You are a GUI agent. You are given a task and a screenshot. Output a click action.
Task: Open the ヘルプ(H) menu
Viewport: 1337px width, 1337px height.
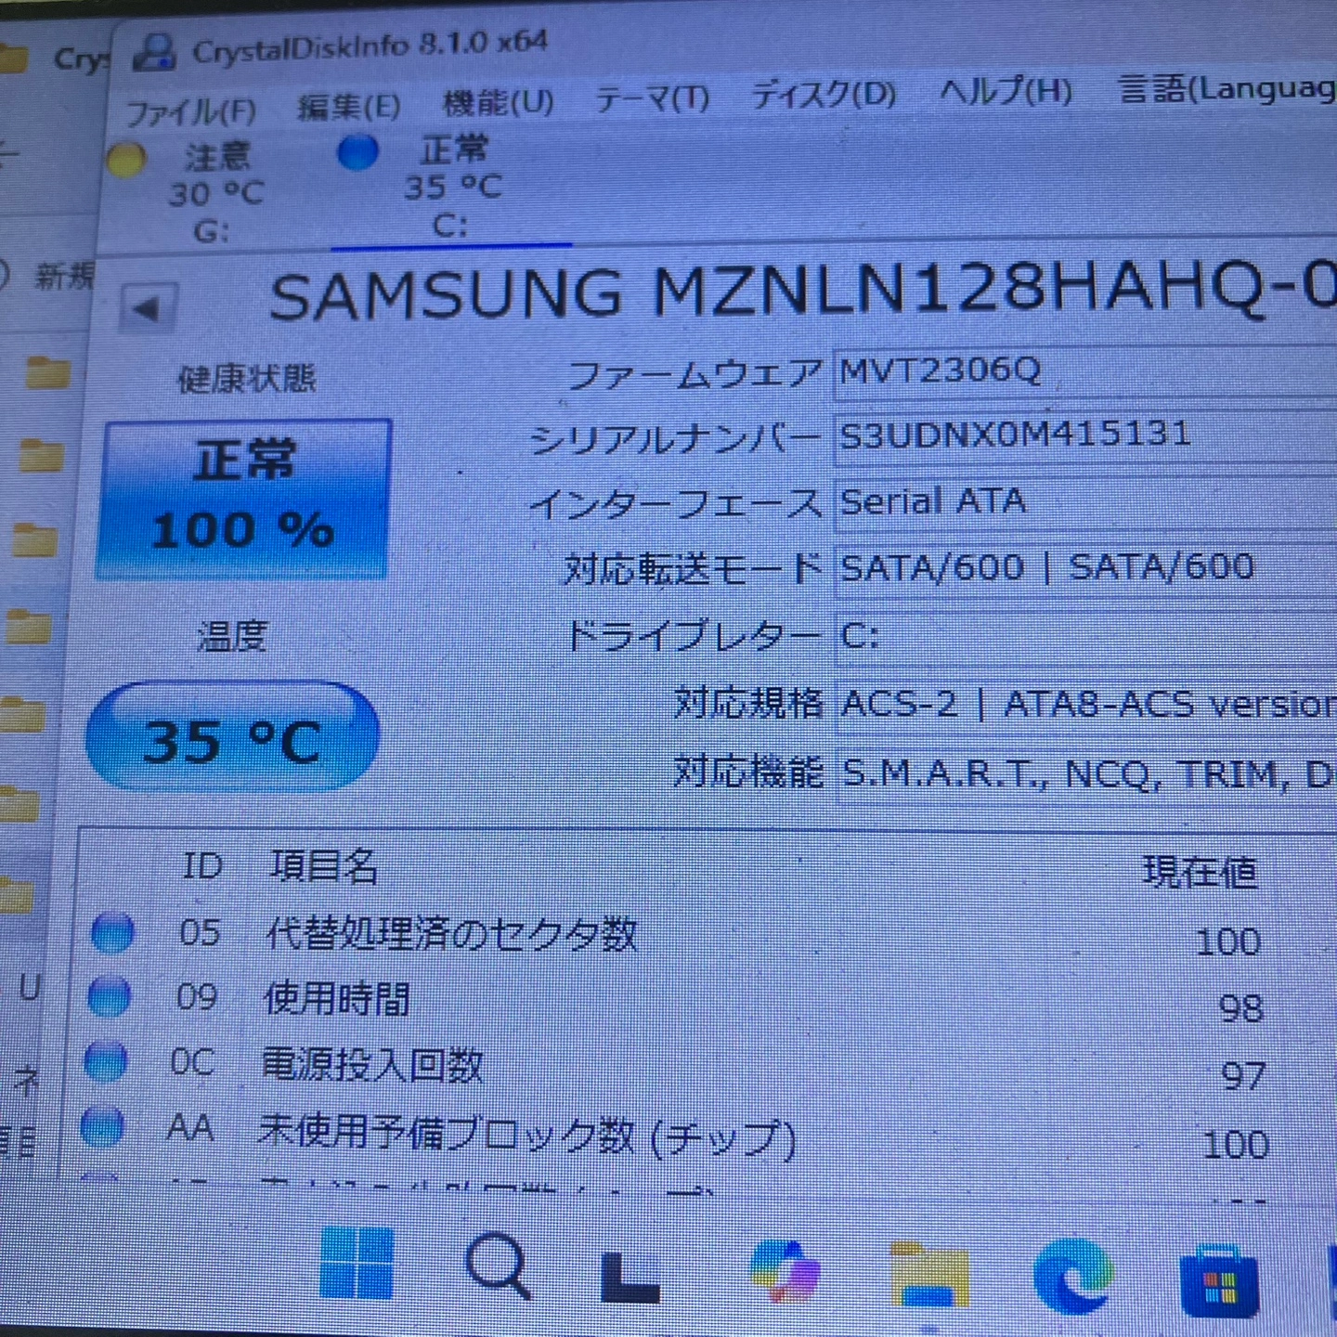pos(1006,91)
